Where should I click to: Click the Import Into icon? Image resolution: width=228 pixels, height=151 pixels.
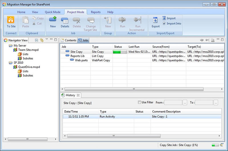(x=164, y=23)
